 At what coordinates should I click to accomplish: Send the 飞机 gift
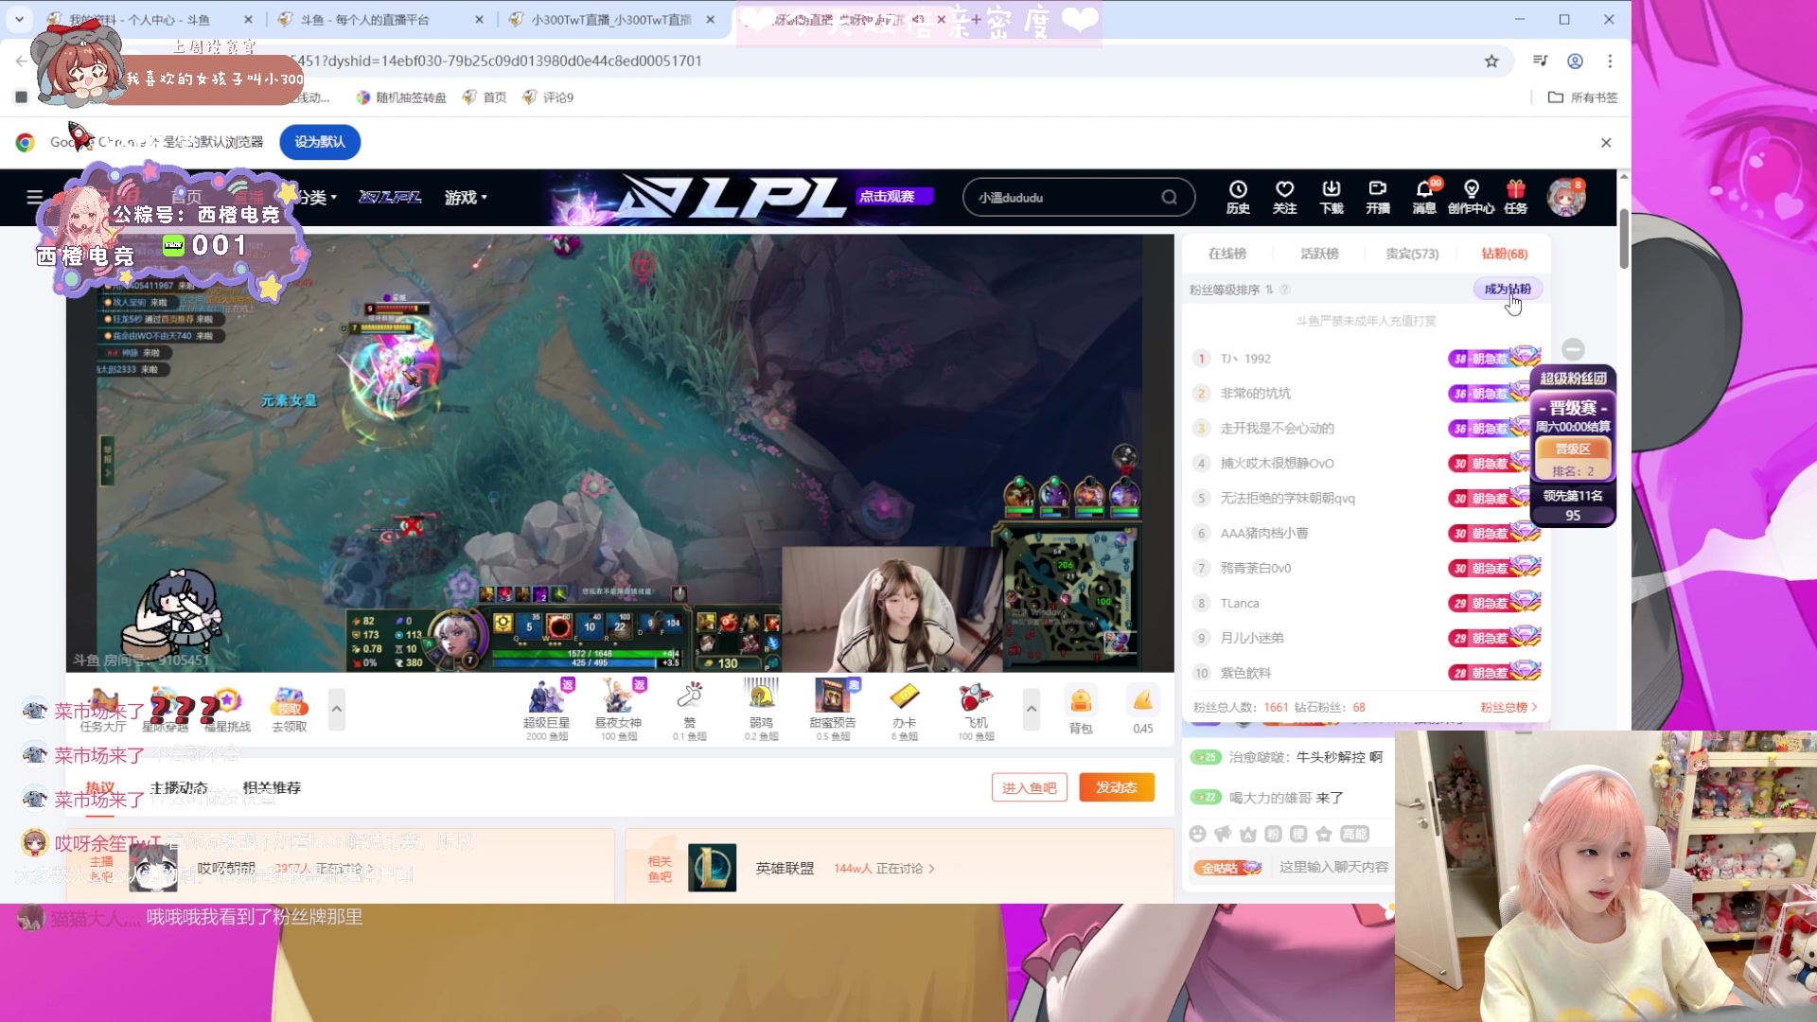(976, 709)
